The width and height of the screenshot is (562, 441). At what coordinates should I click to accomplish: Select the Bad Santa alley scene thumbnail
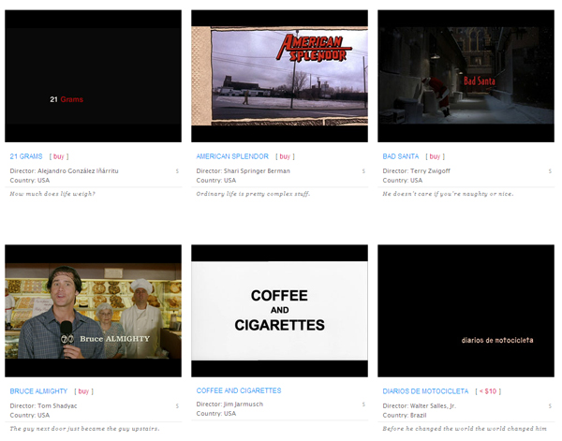pos(466,77)
